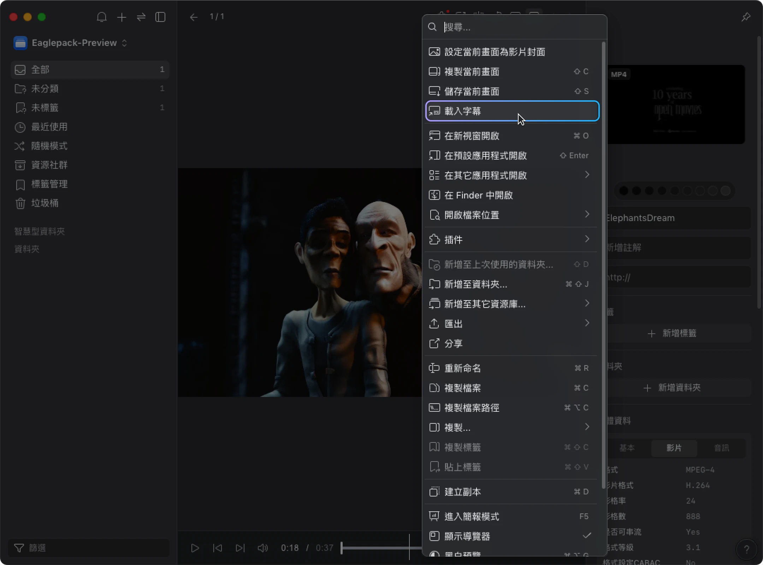Click the 搜尋 search field in menu
The width and height of the screenshot is (763, 565).
[x=515, y=27]
